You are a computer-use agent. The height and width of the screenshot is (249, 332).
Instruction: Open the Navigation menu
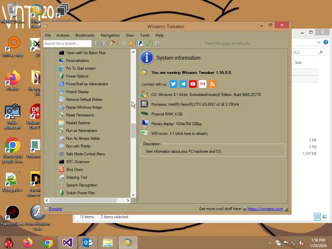pyautogui.click(x=110, y=35)
